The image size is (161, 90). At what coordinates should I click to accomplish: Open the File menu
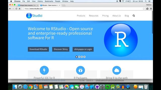click(x=24, y=1)
